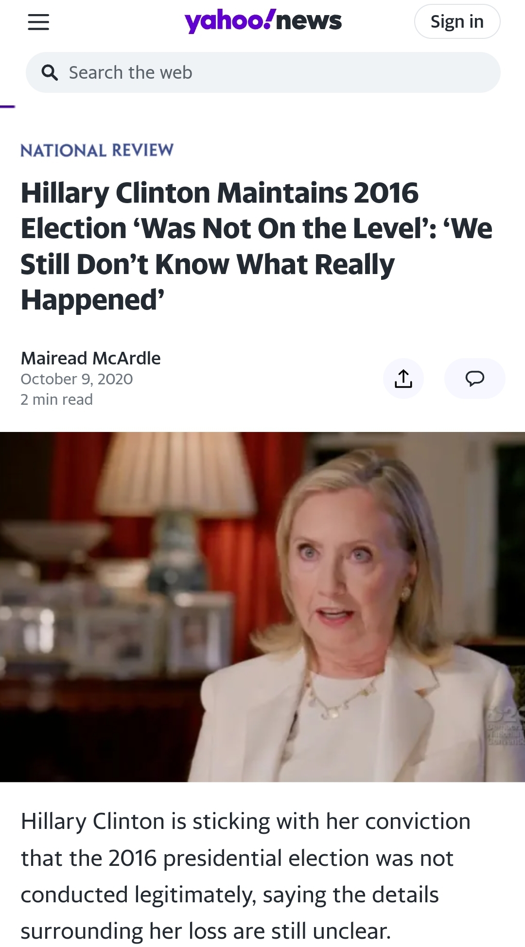Open comments via the speech bubble icon
The image size is (525, 947).
(475, 379)
